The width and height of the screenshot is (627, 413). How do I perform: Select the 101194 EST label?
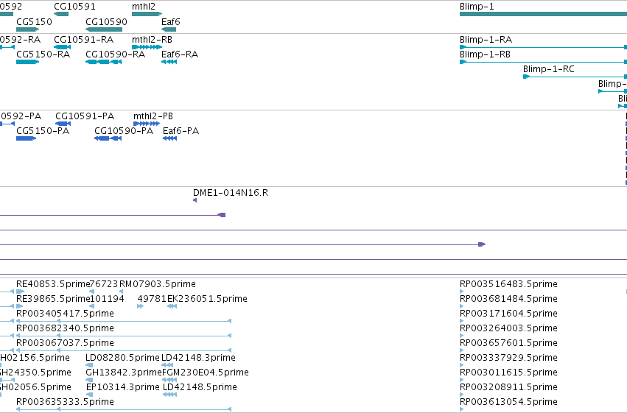(107, 299)
